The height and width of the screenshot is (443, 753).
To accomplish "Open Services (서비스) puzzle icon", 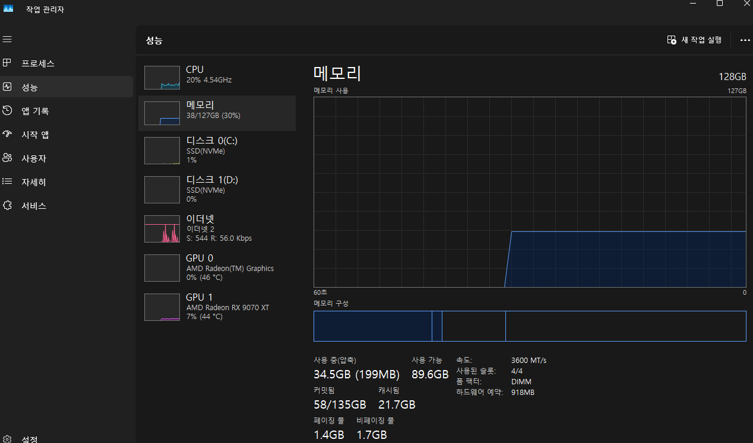I will [x=7, y=205].
